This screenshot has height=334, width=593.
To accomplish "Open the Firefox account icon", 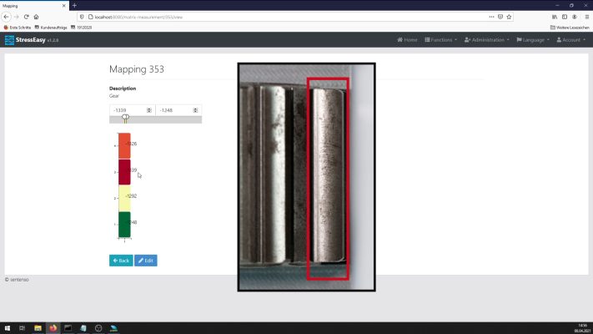I will (575, 17).
